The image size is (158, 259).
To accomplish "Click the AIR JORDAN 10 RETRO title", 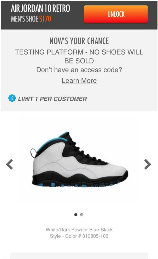I will (40, 8).
